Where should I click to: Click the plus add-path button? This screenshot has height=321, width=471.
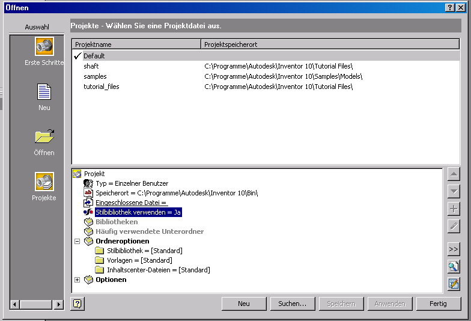(454, 209)
